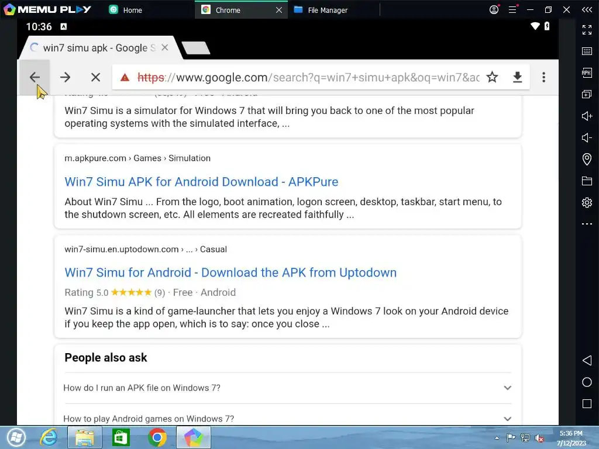Open MEmu settings gear icon

(587, 202)
